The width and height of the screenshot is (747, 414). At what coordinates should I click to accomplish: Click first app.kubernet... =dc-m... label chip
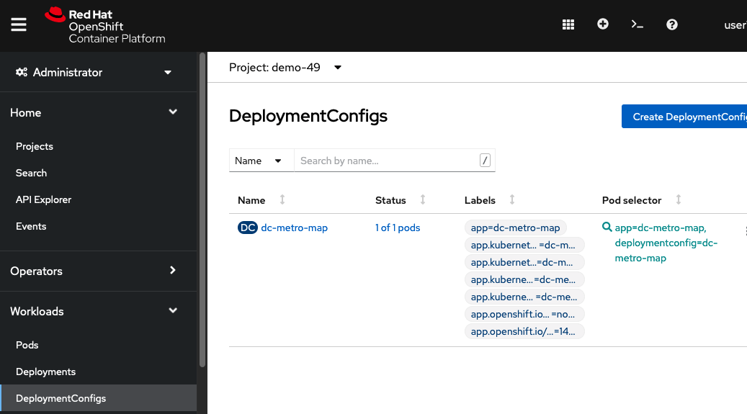[524, 245]
